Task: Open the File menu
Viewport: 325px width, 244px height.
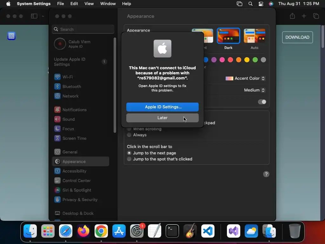Action: click(x=61, y=4)
